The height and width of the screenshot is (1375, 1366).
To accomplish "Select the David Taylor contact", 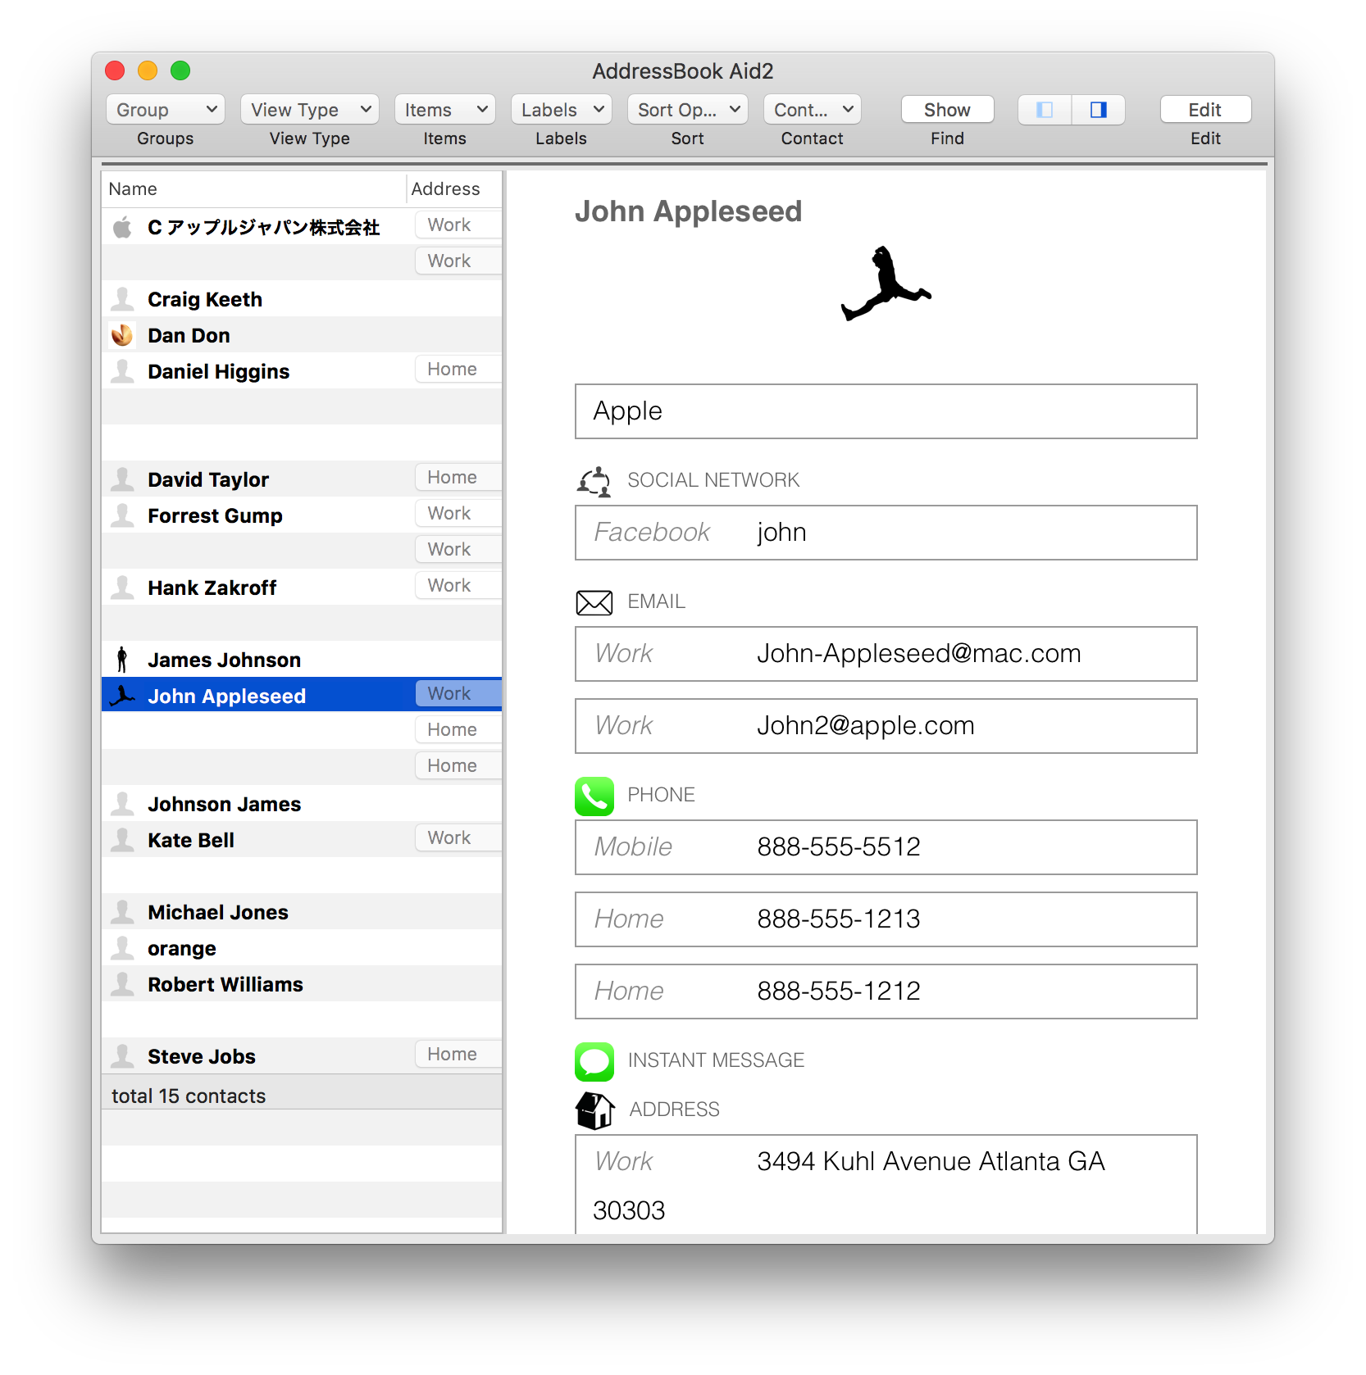I will 302,479.
